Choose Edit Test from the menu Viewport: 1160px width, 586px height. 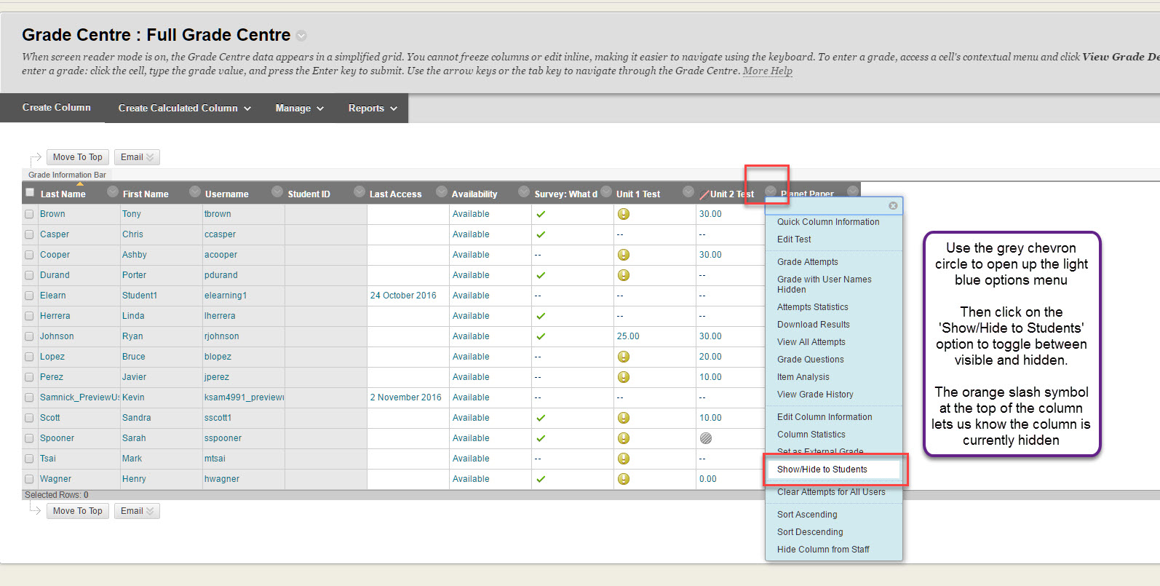tap(794, 239)
